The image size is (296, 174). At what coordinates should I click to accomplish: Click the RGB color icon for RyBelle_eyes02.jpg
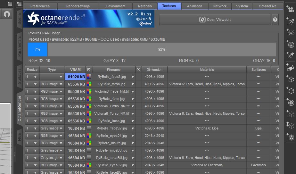click(89, 165)
